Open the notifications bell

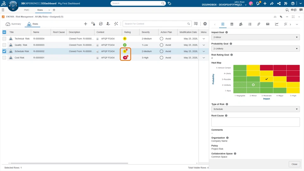click(x=258, y=3)
